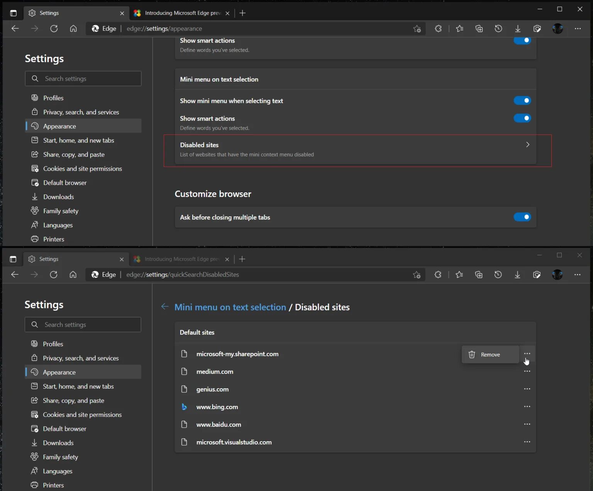Click the tab actions icon in top window
The image size is (593, 491).
pyautogui.click(x=14, y=13)
